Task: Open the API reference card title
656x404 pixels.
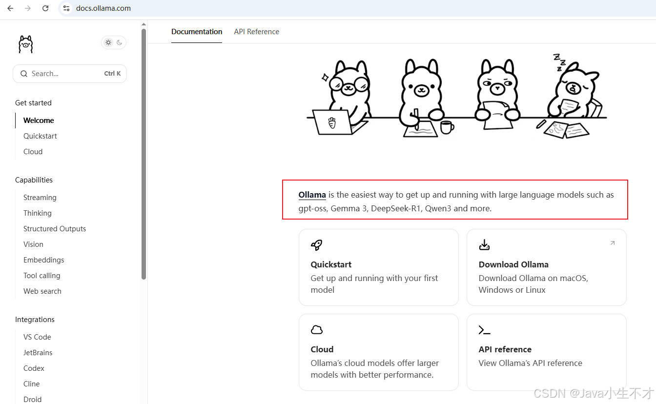Action: click(x=505, y=349)
